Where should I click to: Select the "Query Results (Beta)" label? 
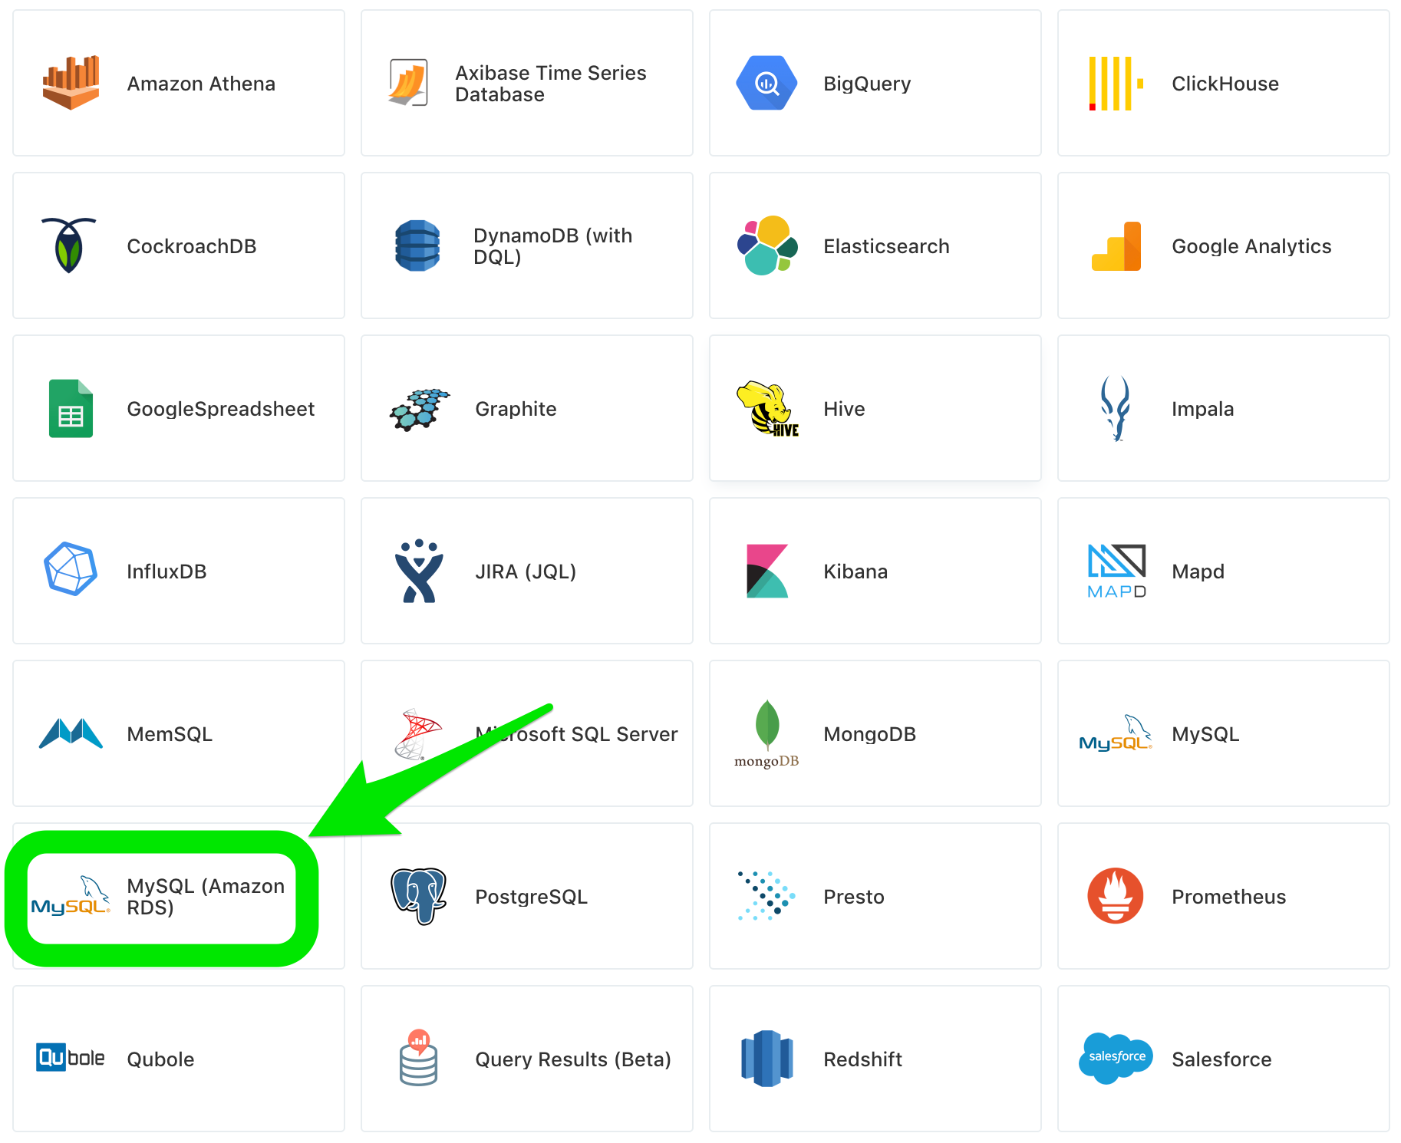[573, 1059]
